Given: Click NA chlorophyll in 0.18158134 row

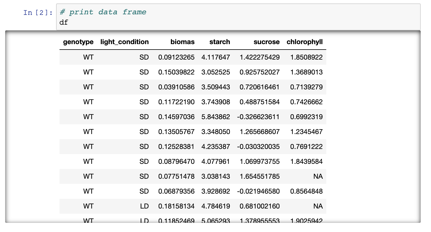Looking at the screenshot, I should pos(318,206).
